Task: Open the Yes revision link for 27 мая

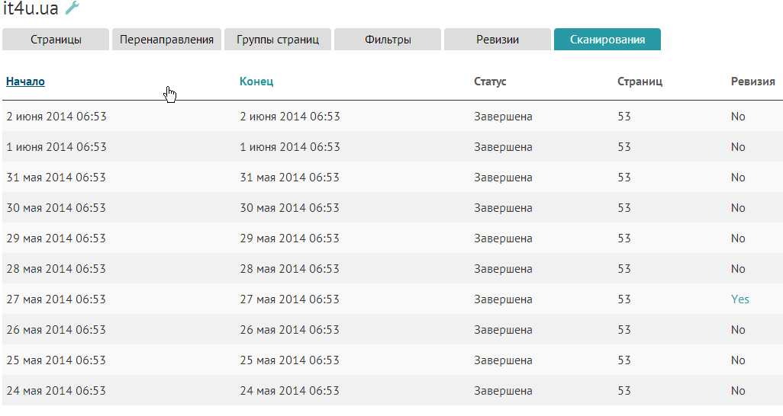Action: [x=739, y=299]
